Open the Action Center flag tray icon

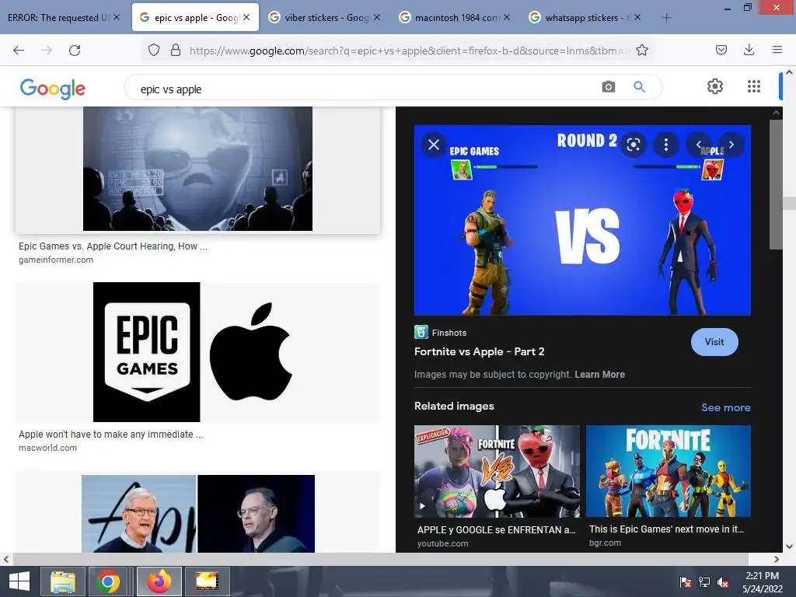tap(686, 582)
